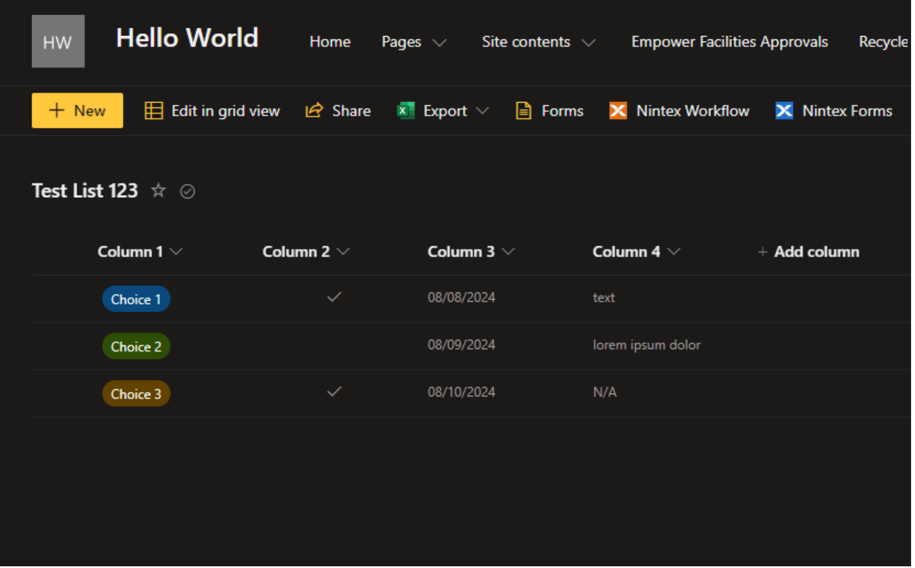Viewport: 915px width, 568px height.
Task: Click the yellow New button
Action: [x=77, y=110]
